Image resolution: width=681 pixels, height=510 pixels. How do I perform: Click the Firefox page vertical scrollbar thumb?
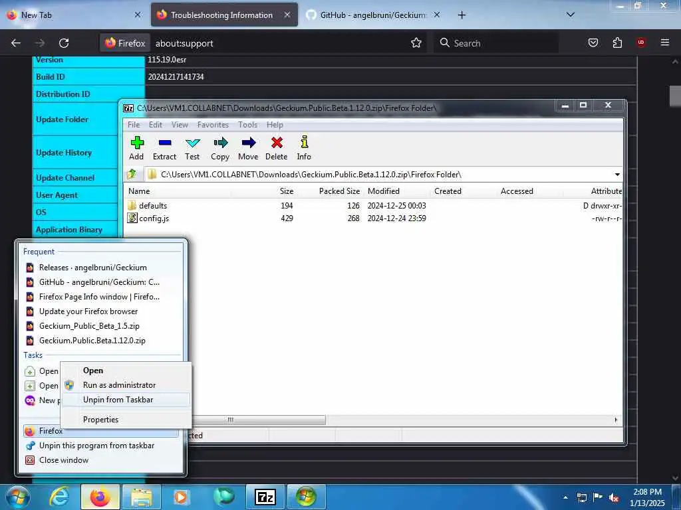[675, 96]
